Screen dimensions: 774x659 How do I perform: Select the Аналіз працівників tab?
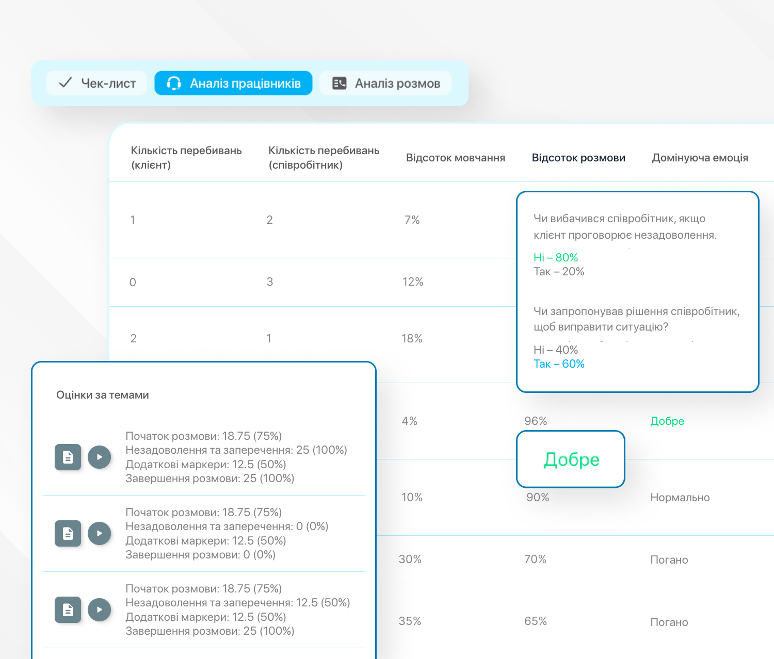point(233,83)
